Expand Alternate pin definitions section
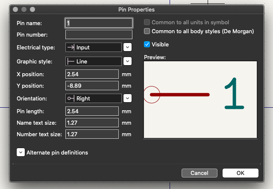 click(21, 152)
